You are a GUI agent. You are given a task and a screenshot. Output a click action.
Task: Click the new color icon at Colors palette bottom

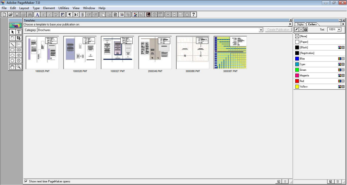tap(331, 181)
